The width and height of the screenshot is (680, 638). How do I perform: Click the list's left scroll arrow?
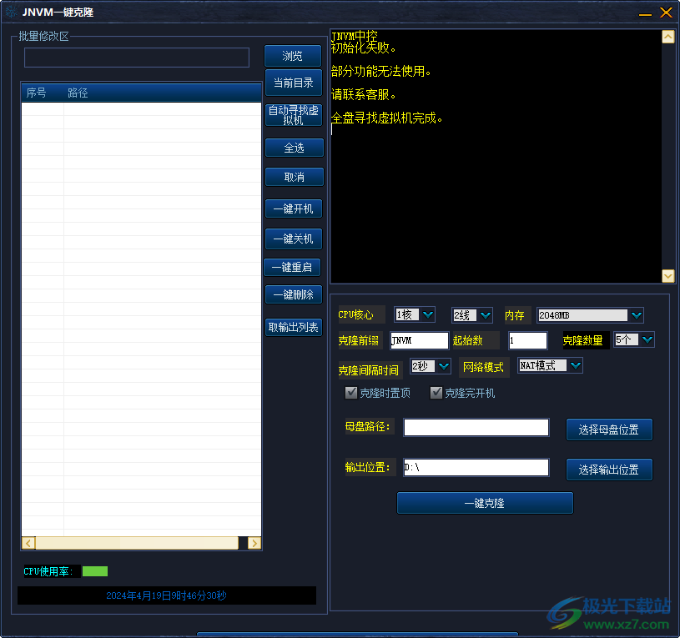(28, 543)
